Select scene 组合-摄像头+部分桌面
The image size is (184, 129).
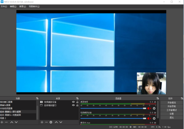tap(18, 112)
